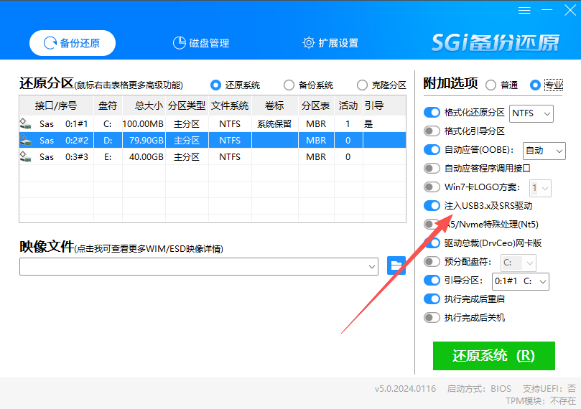Click the version v5.0.2024.0116 text
This screenshot has width=581, height=409.
tap(405, 389)
